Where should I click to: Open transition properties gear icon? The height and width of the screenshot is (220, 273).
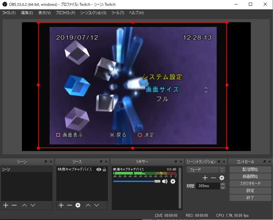click(x=221, y=178)
